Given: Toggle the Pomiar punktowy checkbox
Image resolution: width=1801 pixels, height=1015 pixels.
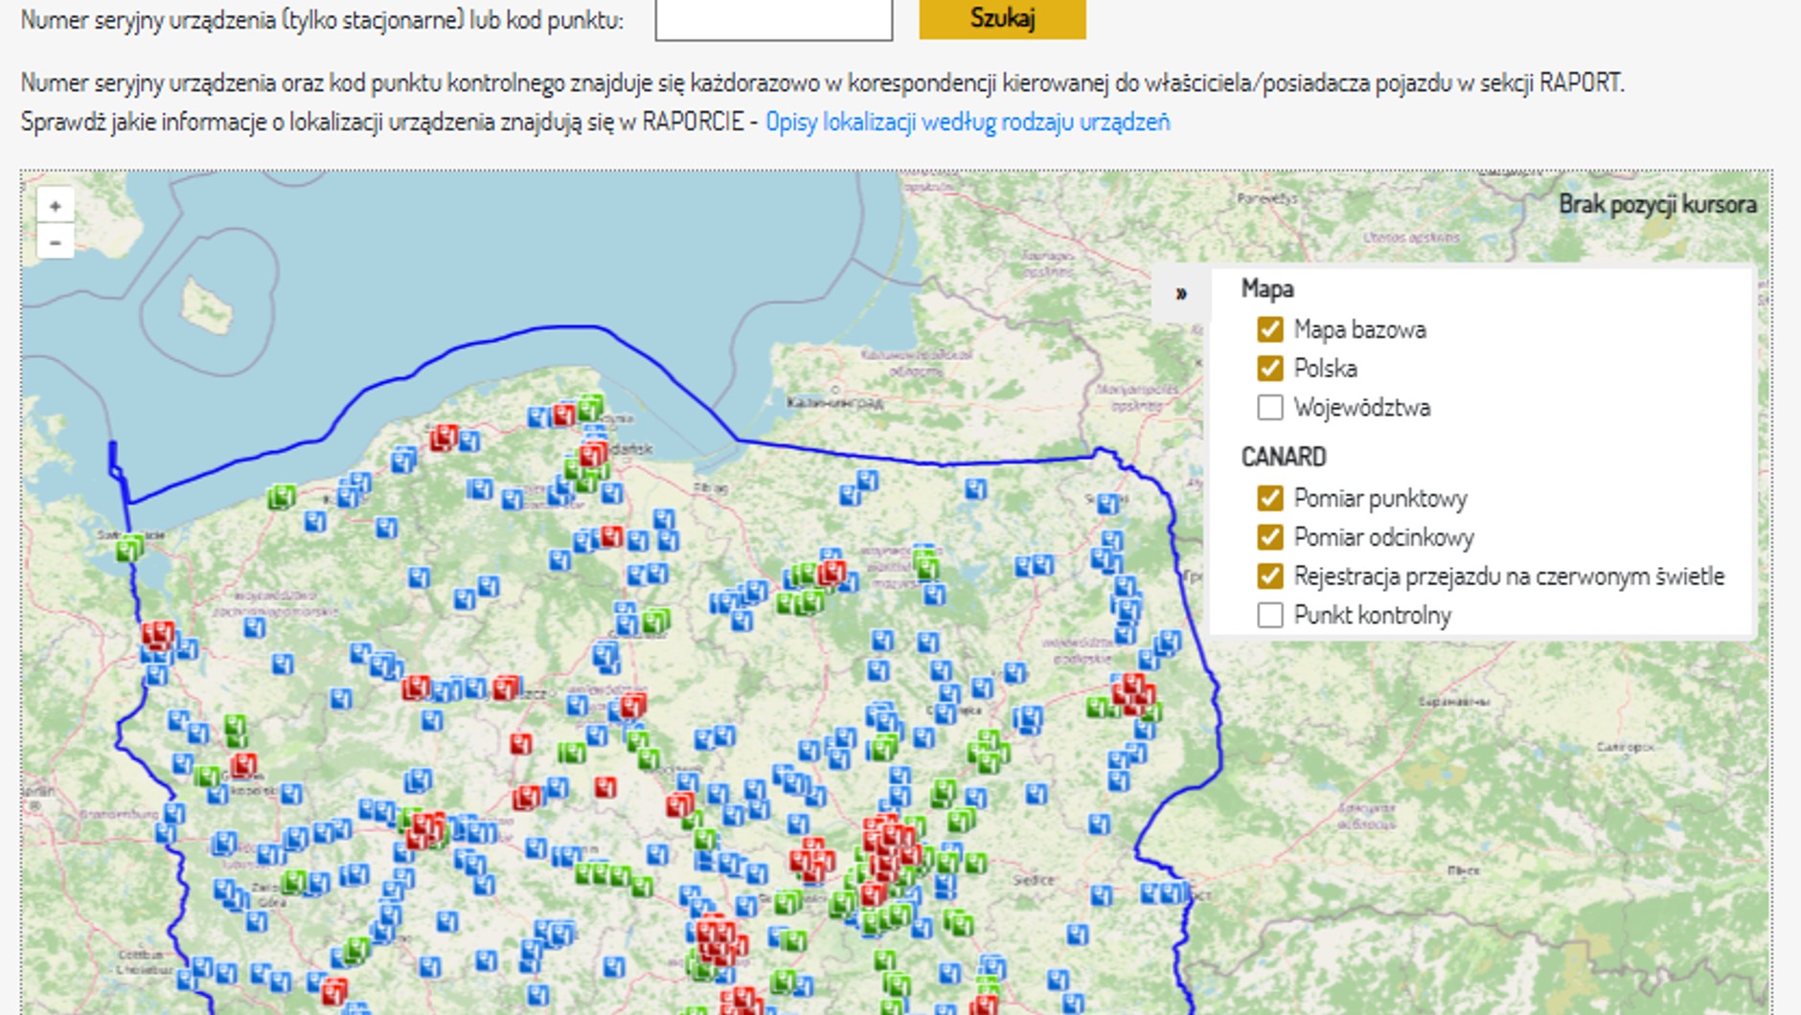Looking at the screenshot, I should [1269, 498].
